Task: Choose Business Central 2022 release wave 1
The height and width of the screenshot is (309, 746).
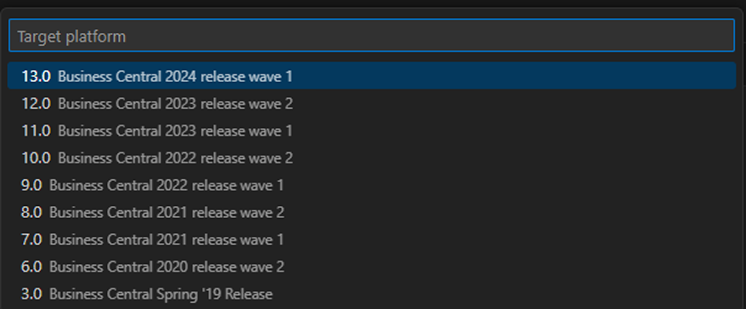Action: pos(167,185)
